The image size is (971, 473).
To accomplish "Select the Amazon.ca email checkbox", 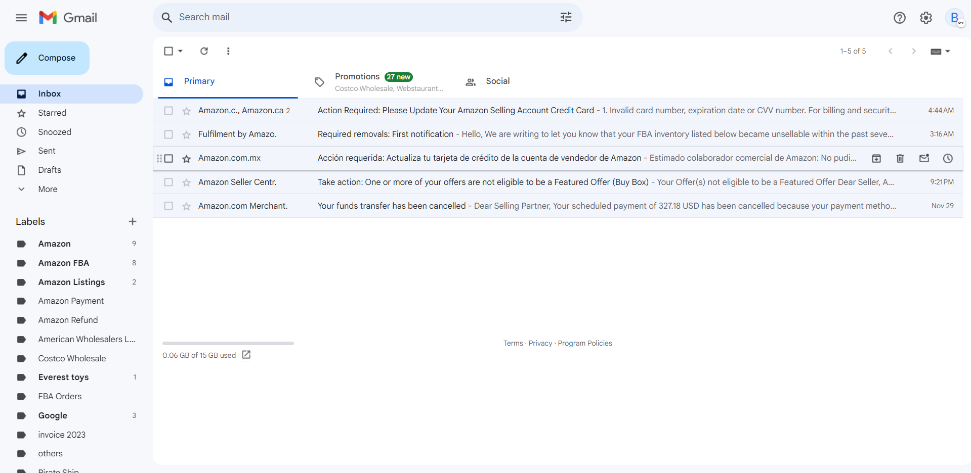I will pyautogui.click(x=168, y=111).
